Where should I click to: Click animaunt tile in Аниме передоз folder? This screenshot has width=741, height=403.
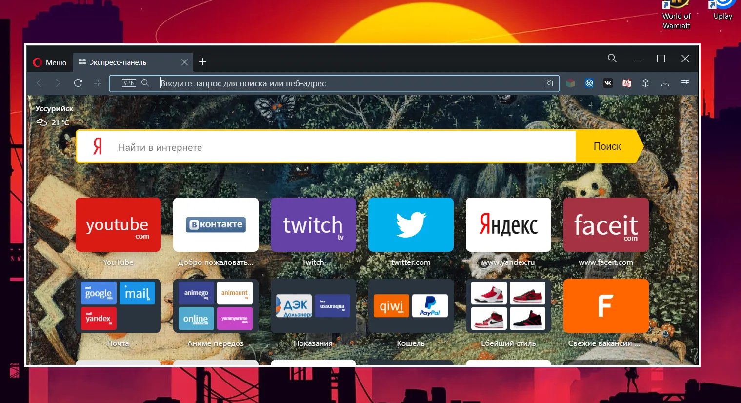pos(235,293)
